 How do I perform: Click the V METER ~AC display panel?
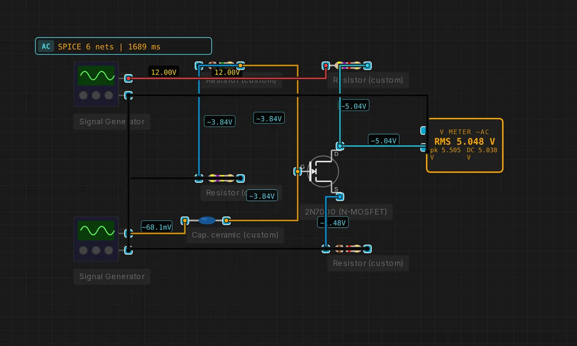[x=464, y=145]
